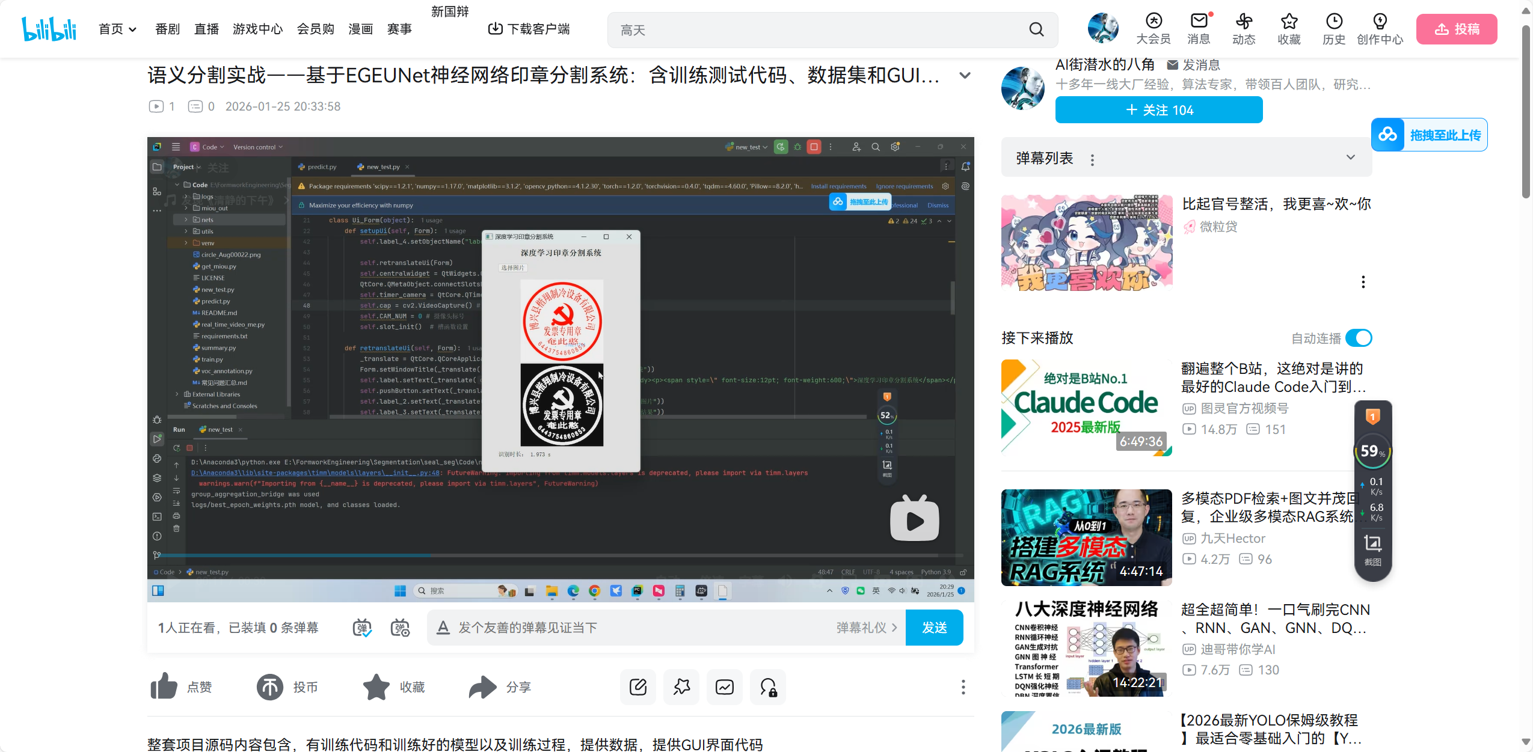Toggle the danmaku display switch icon

tap(361, 628)
